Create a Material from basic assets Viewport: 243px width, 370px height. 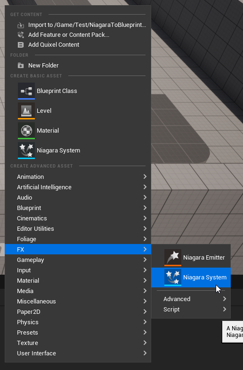coord(78,131)
